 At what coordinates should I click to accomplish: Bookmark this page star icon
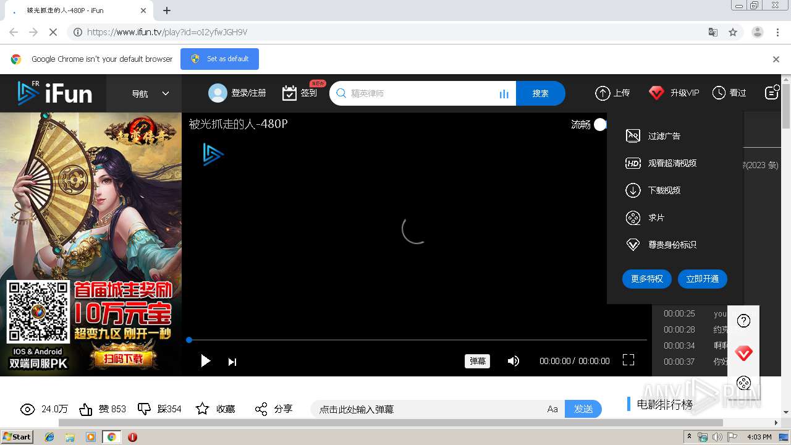click(x=733, y=32)
